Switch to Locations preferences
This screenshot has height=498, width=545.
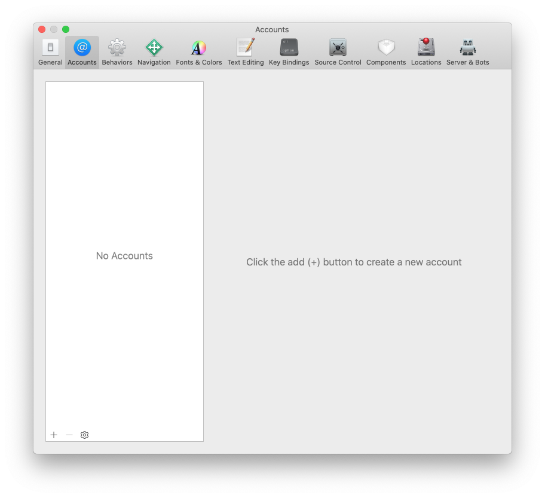tap(426, 52)
